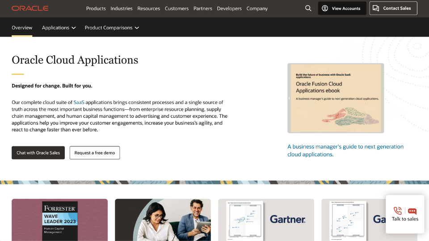Open the search magnifier icon
This screenshot has height=241, width=429.
[308, 8]
